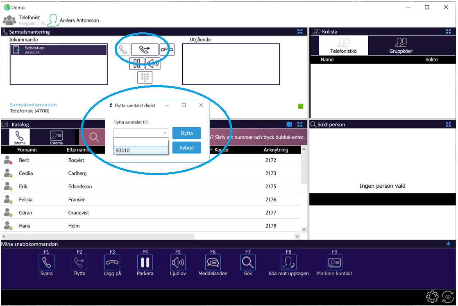
Task: Switch to the Gruppköer tab
Action: [401, 46]
